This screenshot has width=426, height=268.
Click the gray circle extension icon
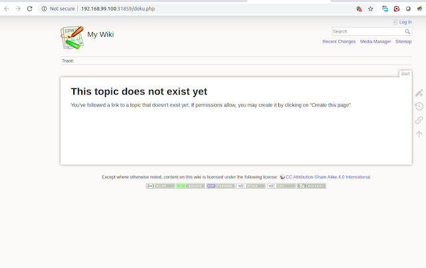[408, 9]
